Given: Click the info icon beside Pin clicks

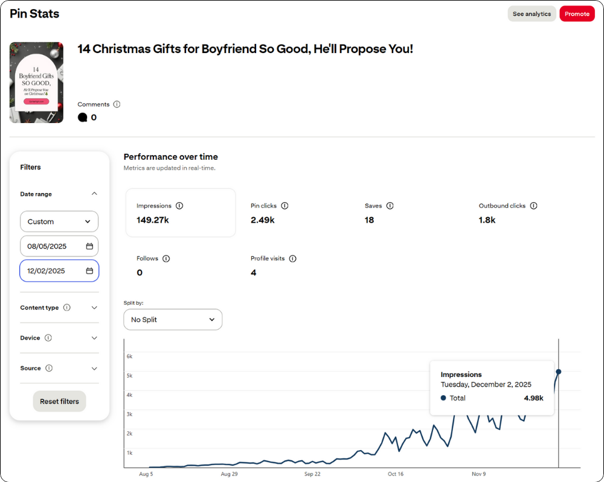Looking at the screenshot, I should pos(284,206).
